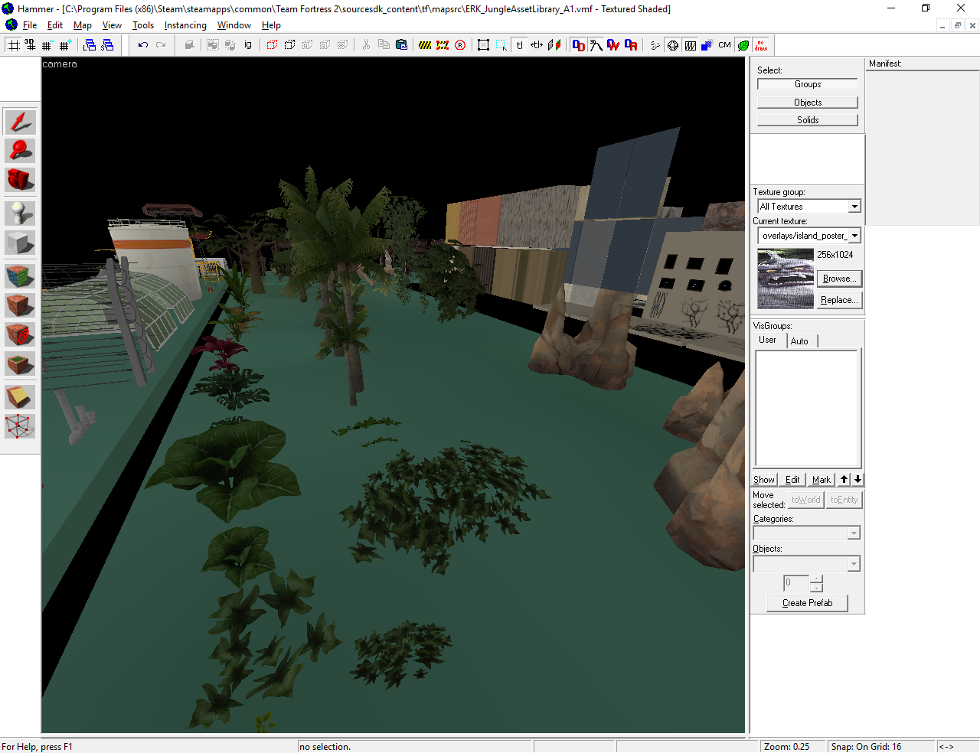Screen dimensions: 980x753
Task: Click the Undo arrow in toolbar
Action: pyautogui.click(x=142, y=45)
